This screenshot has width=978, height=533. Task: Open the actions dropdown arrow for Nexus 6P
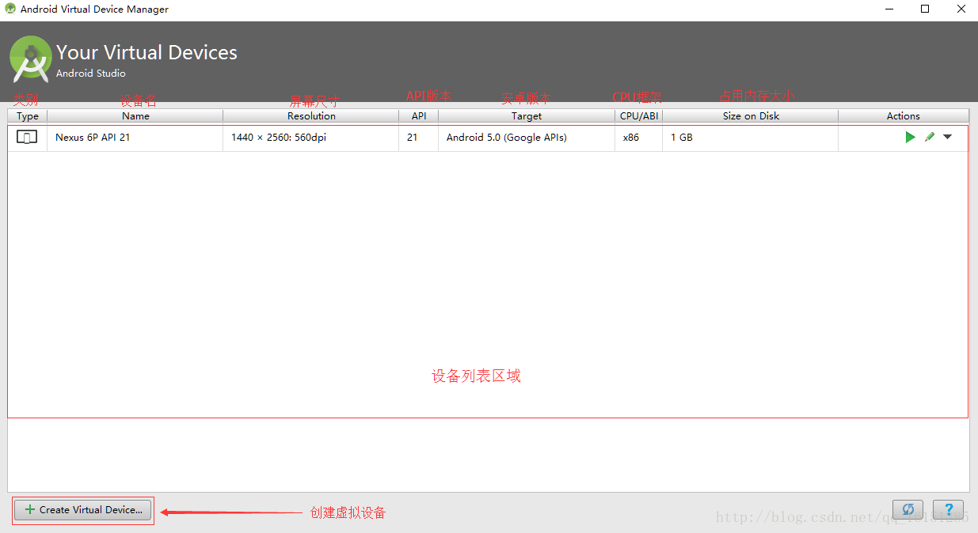click(947, 138)
